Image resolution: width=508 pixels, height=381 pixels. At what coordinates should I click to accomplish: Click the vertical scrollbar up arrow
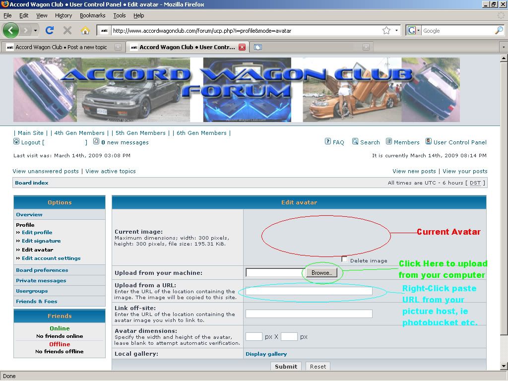tap(504, 59)
